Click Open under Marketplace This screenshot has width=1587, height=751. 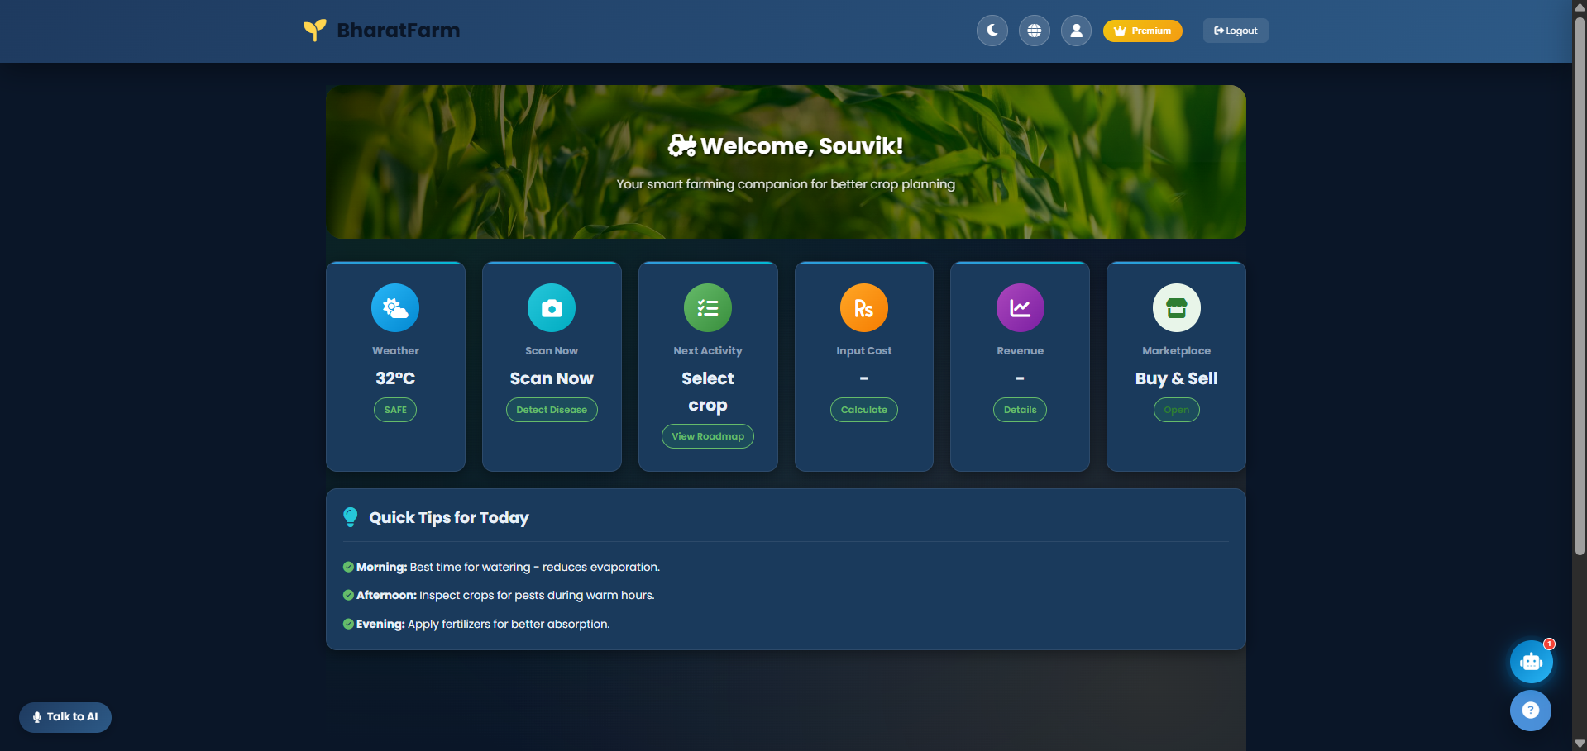pyautogui.click(x=1176, y=410)
